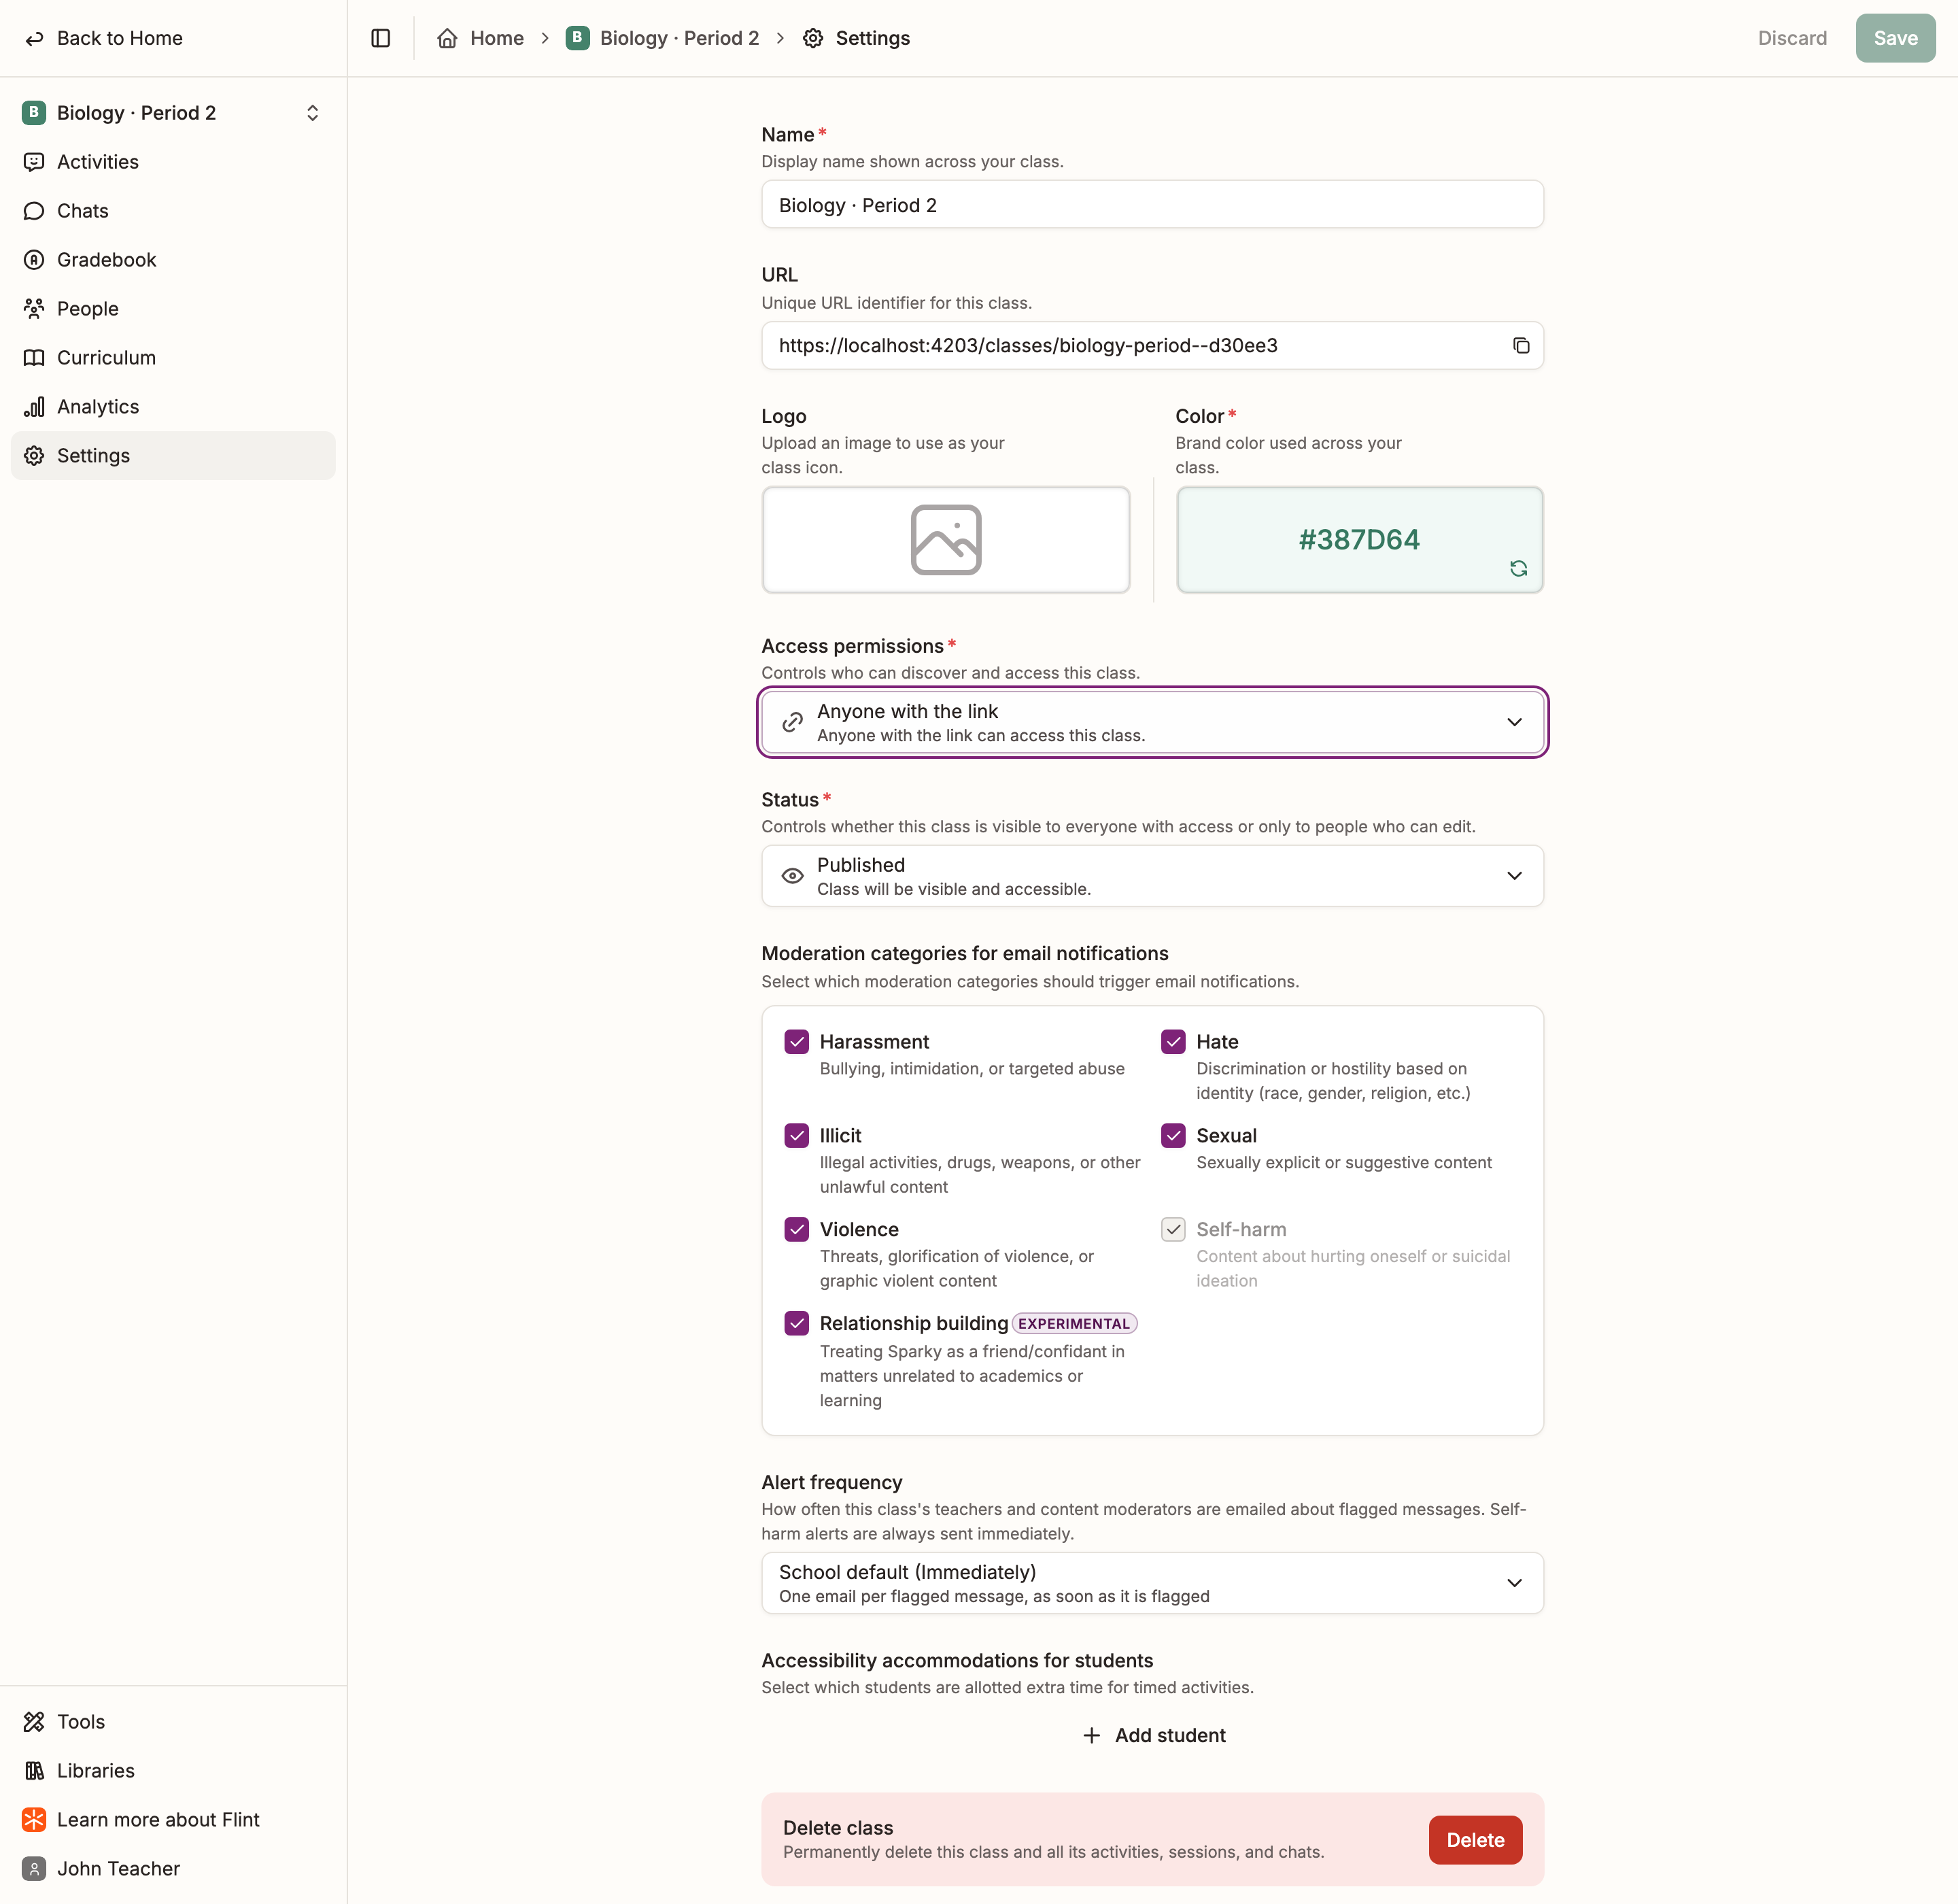Click the logo image placeholder icon
The image size is (1958, 1904).
tap(945, 540)
